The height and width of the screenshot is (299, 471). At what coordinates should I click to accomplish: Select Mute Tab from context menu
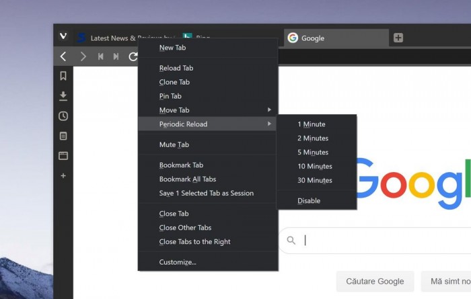tap(174, 144)
